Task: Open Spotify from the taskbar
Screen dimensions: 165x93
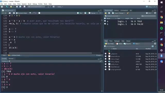Action: (x=162, y=28)
